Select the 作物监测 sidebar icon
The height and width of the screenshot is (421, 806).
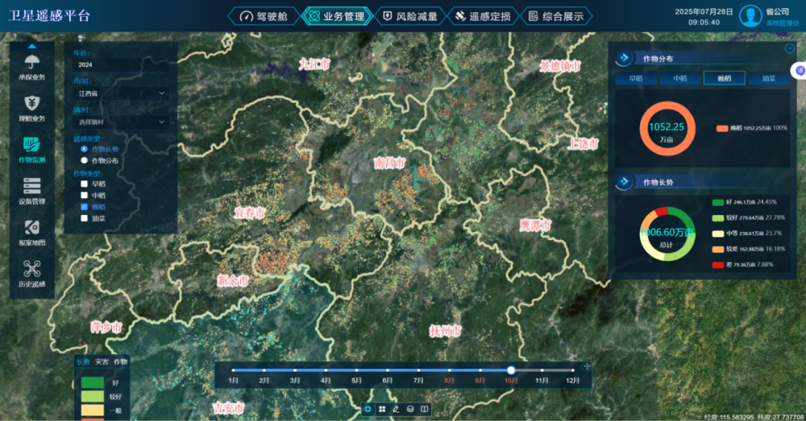tap(32, 145)
